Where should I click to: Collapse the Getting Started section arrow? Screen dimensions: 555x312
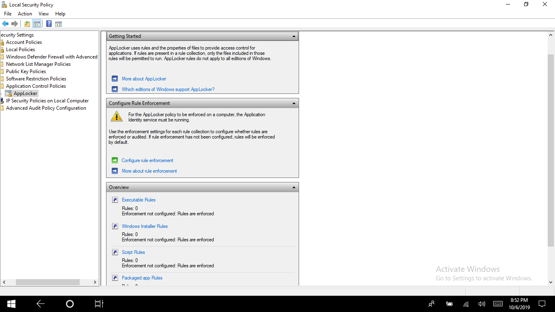point(294,36)
